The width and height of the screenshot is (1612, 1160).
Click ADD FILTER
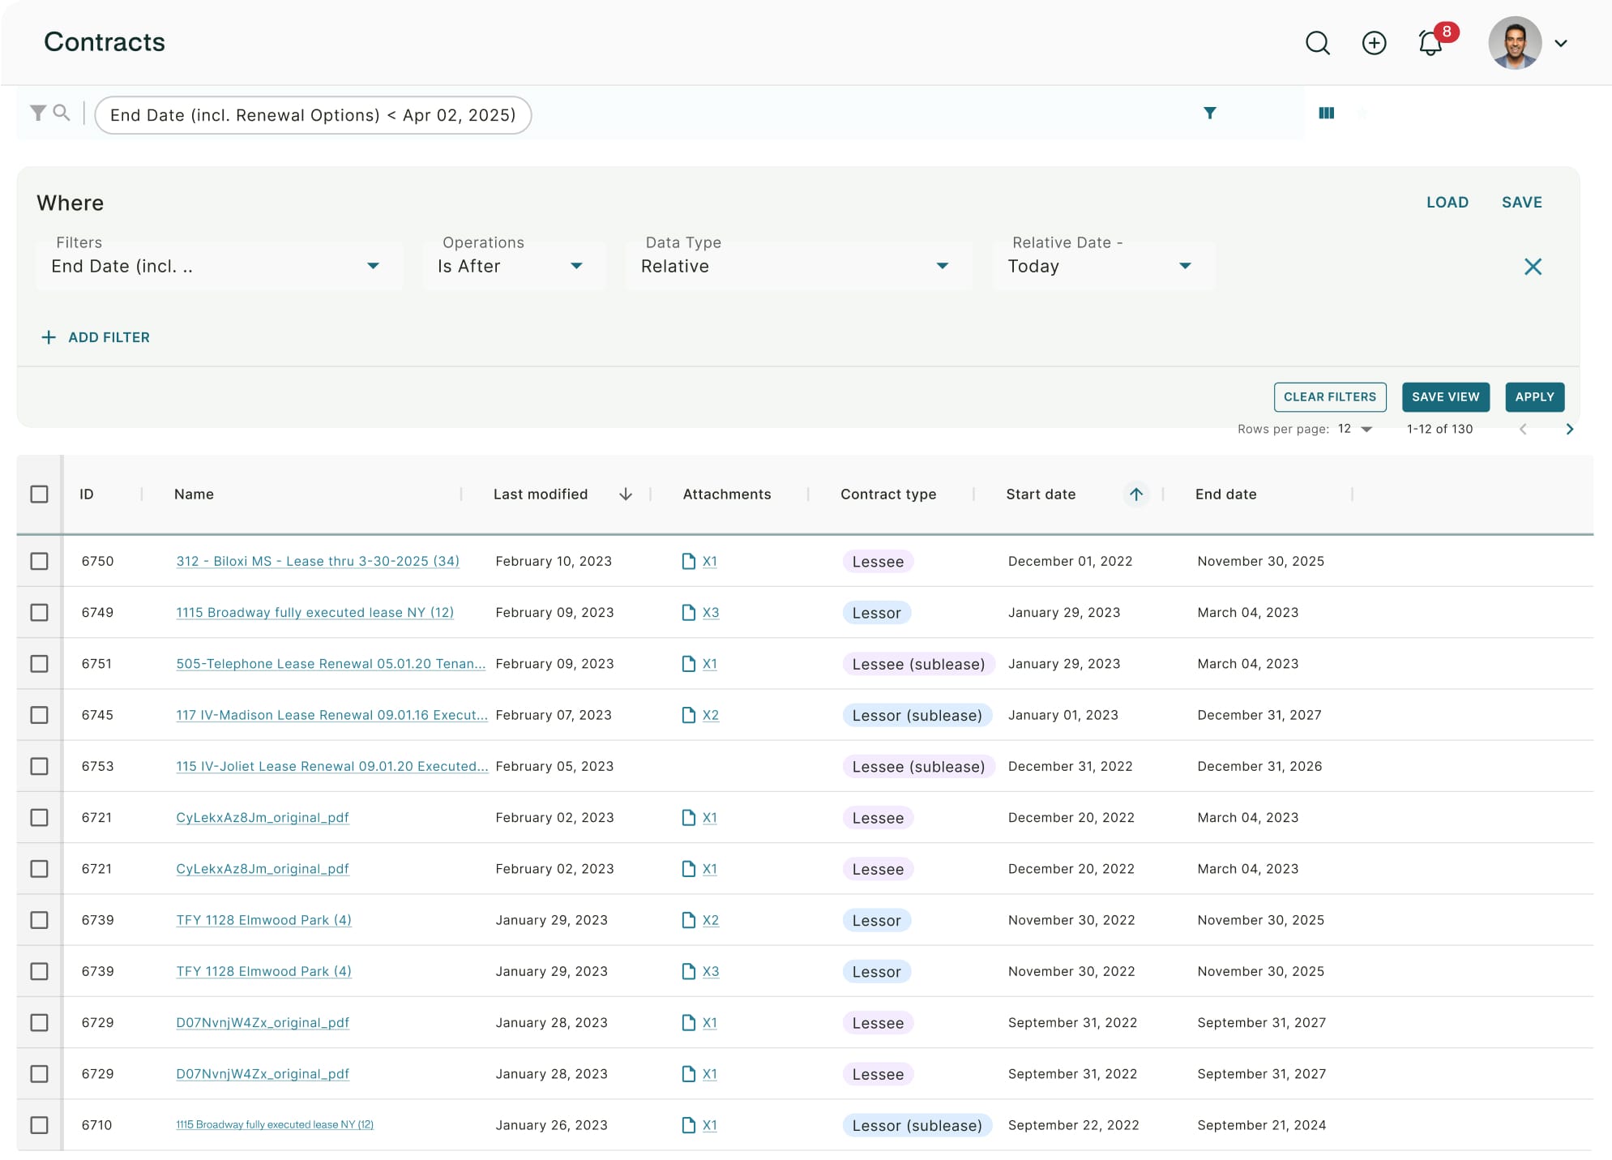coord(96,337)
